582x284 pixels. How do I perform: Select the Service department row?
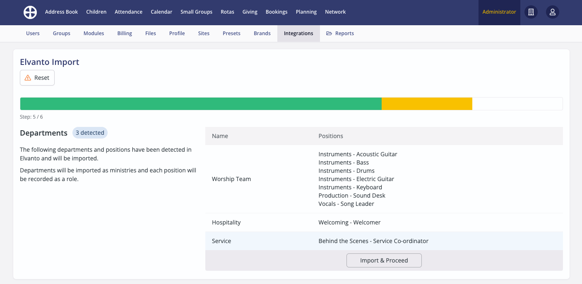(384, 241)
